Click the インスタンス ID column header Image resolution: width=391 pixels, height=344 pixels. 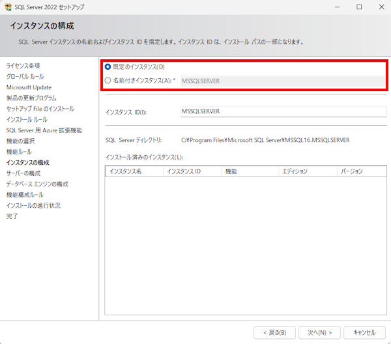[x=192, y=171]
